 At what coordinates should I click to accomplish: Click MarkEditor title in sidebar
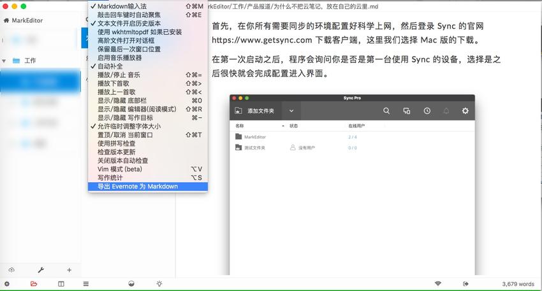click(27, 20)
